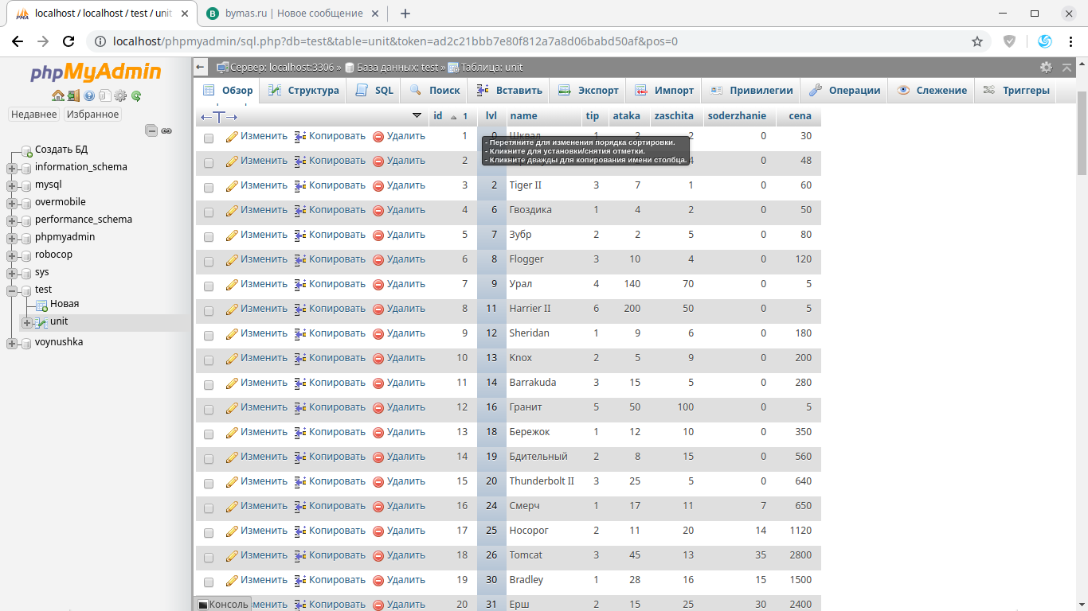The width and height of the screenshot is (1088, 611).
Task: Click Изменить for the Tiger II row
Action: pos(256,185)
